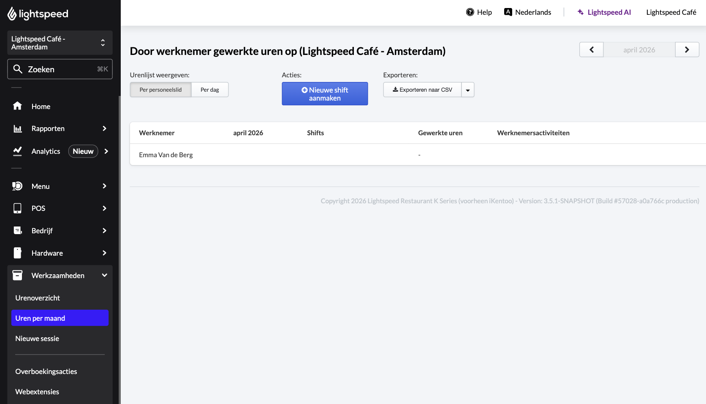Switch the timesheet view to Per dag
Viewport: 706px width, 404px height.
coord(210,90)
